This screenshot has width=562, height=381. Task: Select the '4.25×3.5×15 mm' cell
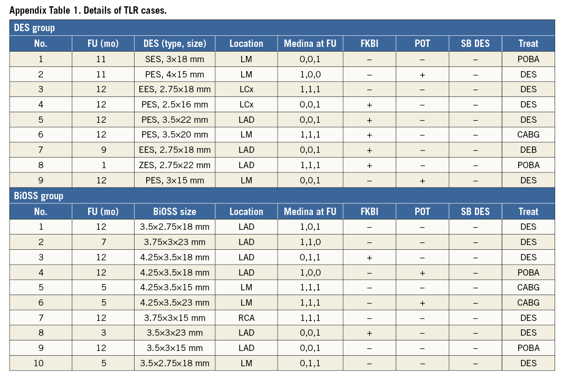[174, 288]
